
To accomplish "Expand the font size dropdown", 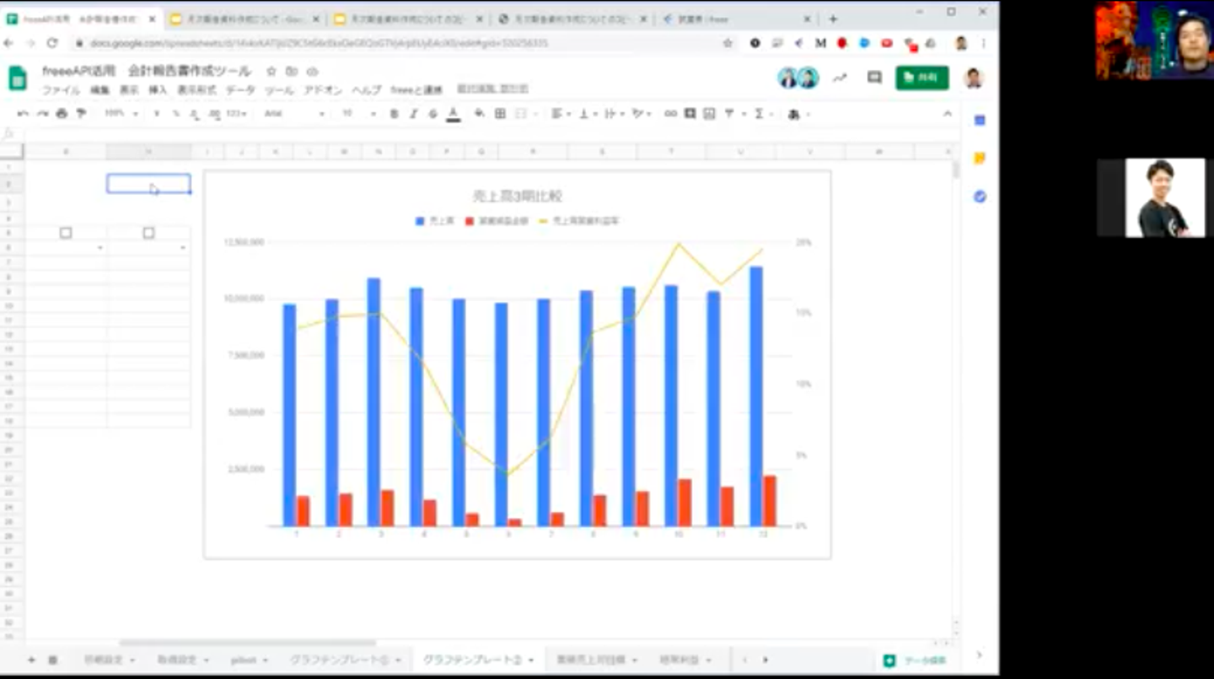I will [x=357, y=114].
